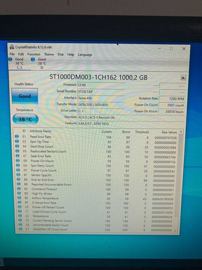Click the Raw Values column header
202x270 pixels.
click(169, 132)
